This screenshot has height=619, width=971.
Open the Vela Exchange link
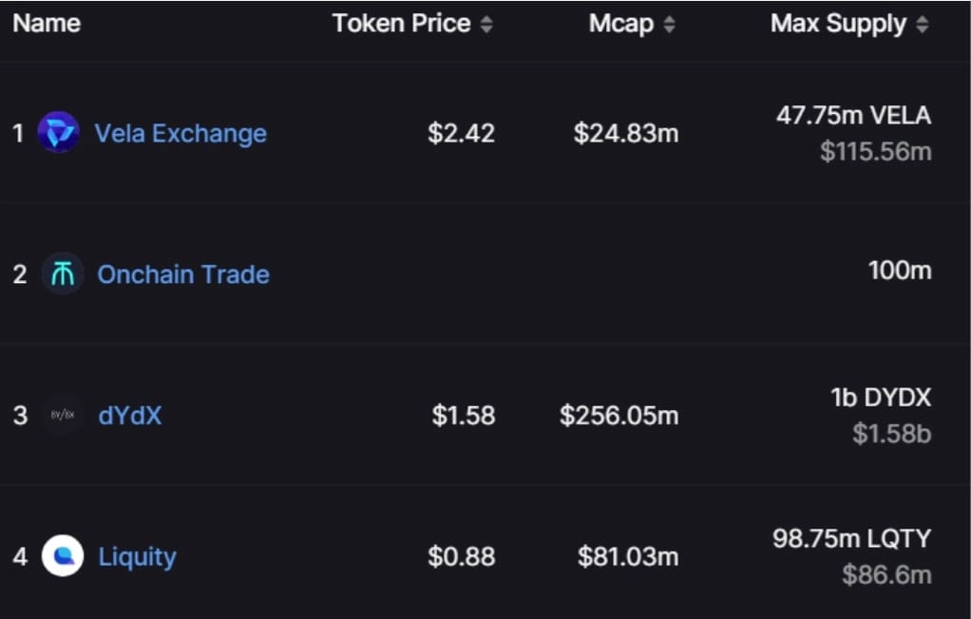[x=181, y=133]
